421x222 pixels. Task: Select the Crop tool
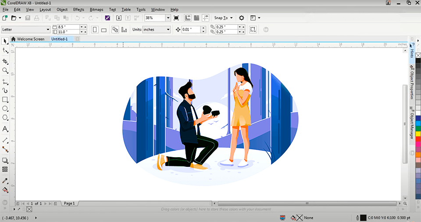click(x=5, y=61)
